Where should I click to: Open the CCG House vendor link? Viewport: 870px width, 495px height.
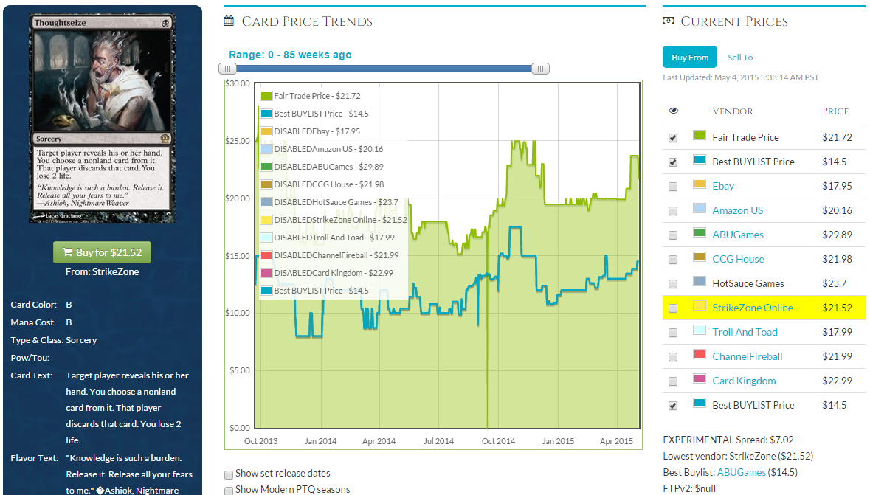click(738, 259)
